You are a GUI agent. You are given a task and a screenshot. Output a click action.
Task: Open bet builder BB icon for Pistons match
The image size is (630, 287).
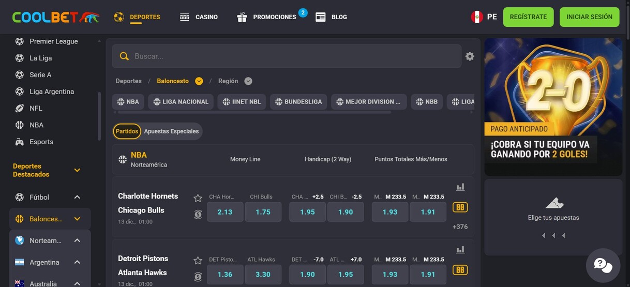(x=460, y=270)
